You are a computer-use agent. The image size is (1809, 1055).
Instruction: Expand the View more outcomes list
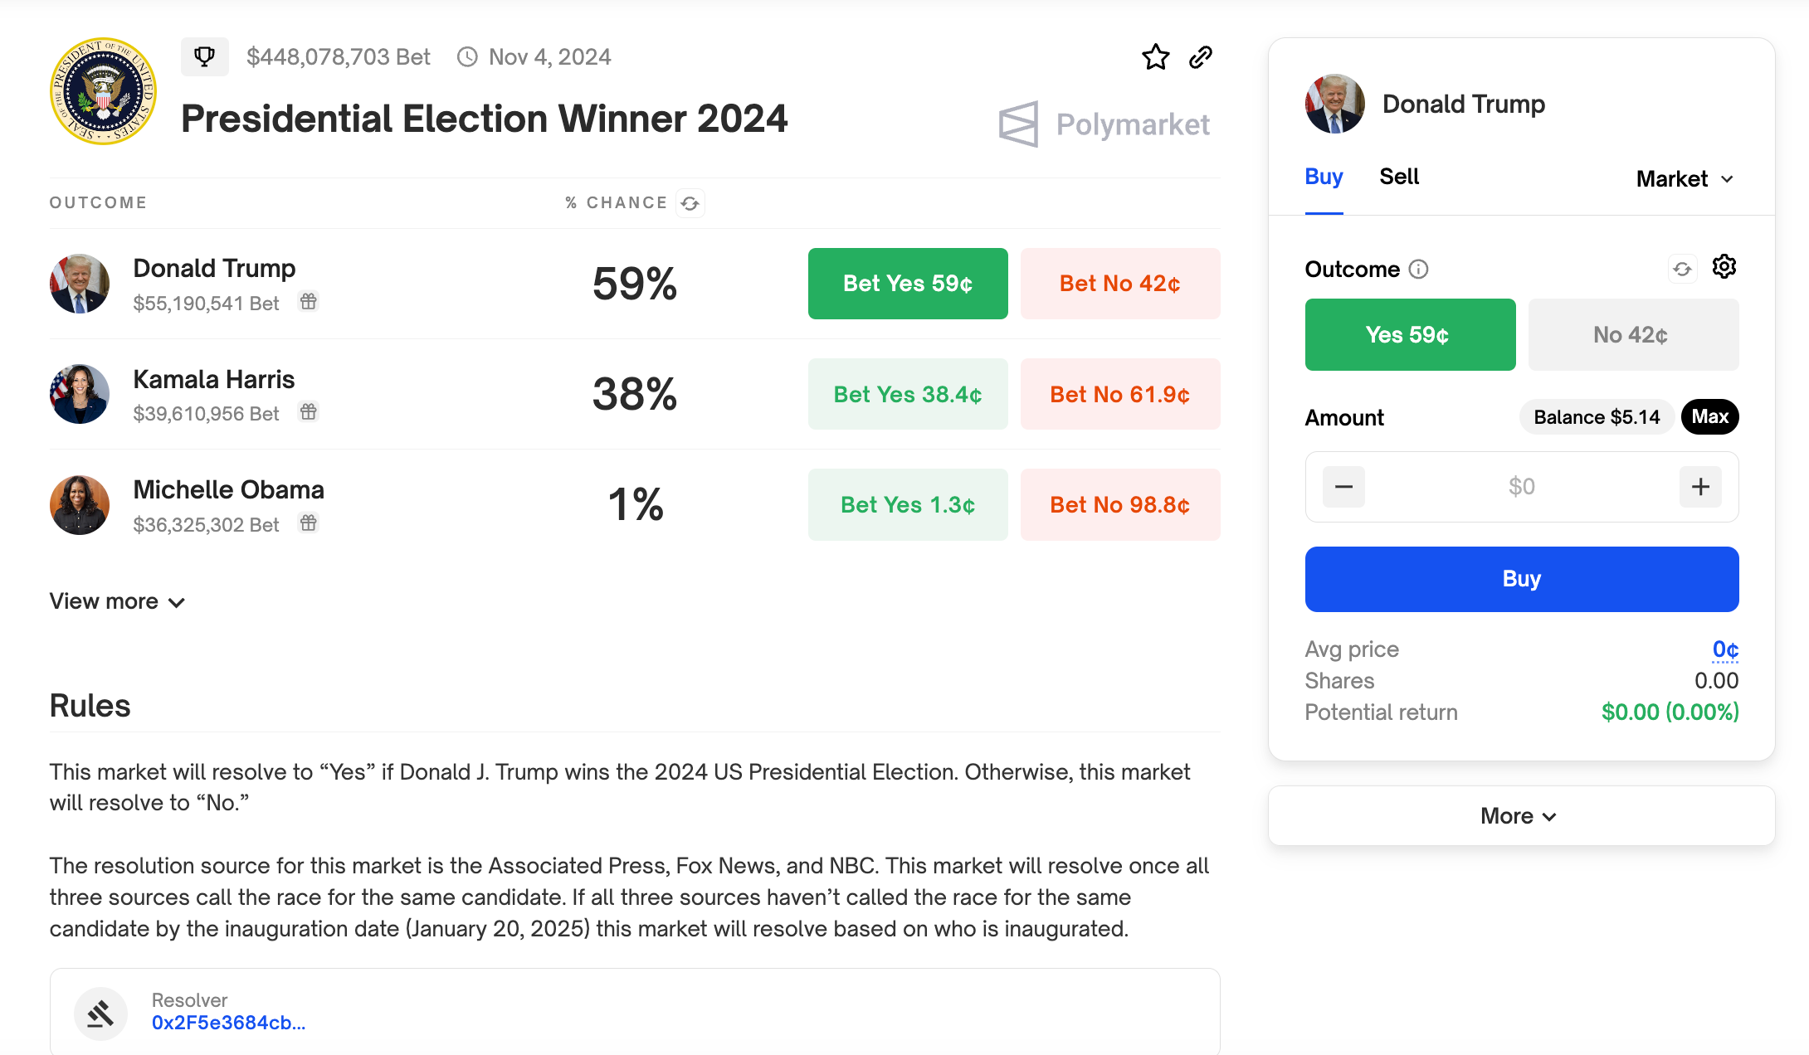[117, 601]
